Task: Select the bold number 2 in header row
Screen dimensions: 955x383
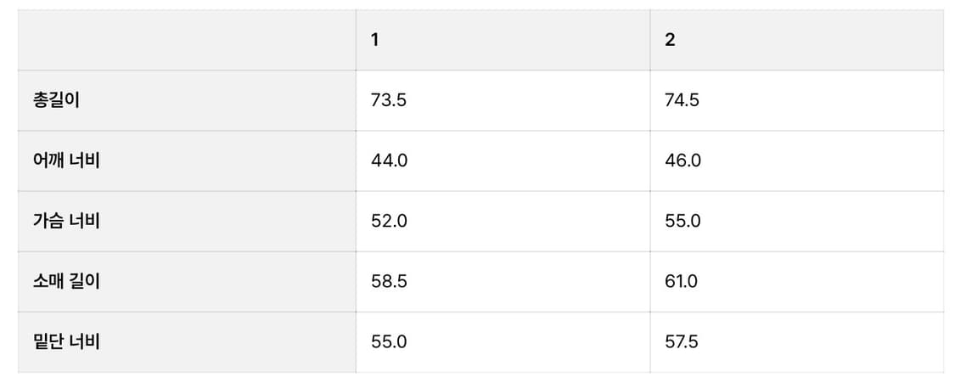Action: click(670, 40)
